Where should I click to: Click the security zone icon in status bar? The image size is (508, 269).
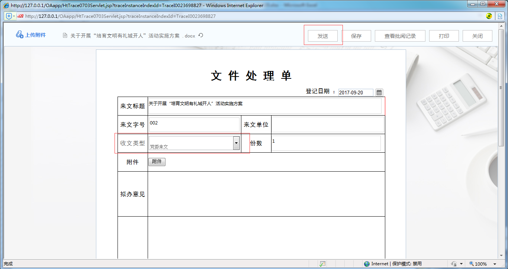454,263
